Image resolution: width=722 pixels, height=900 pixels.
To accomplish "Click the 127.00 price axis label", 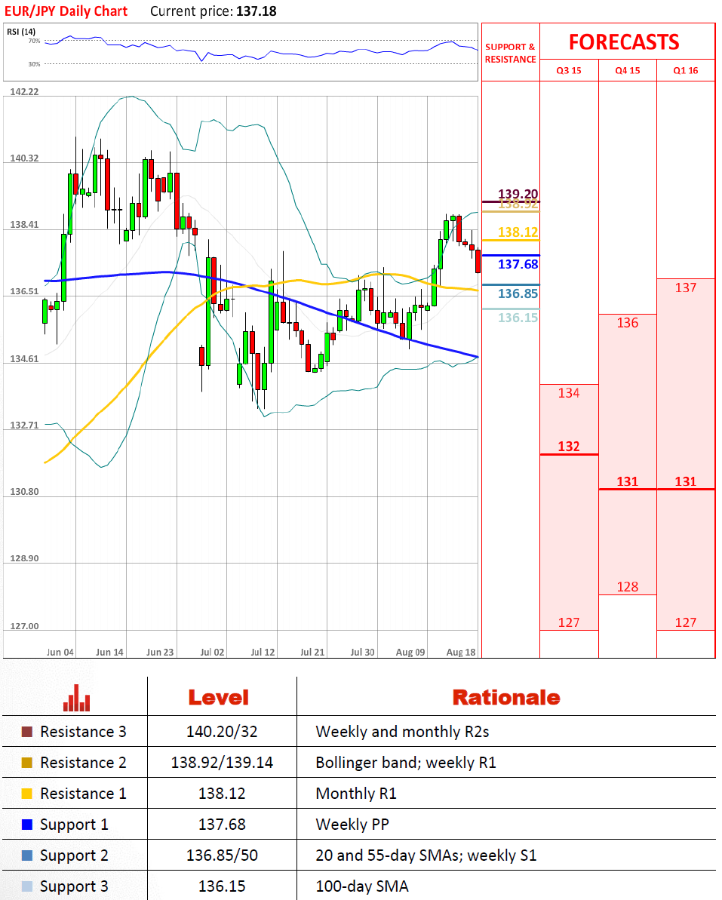I will coord(24,625).
